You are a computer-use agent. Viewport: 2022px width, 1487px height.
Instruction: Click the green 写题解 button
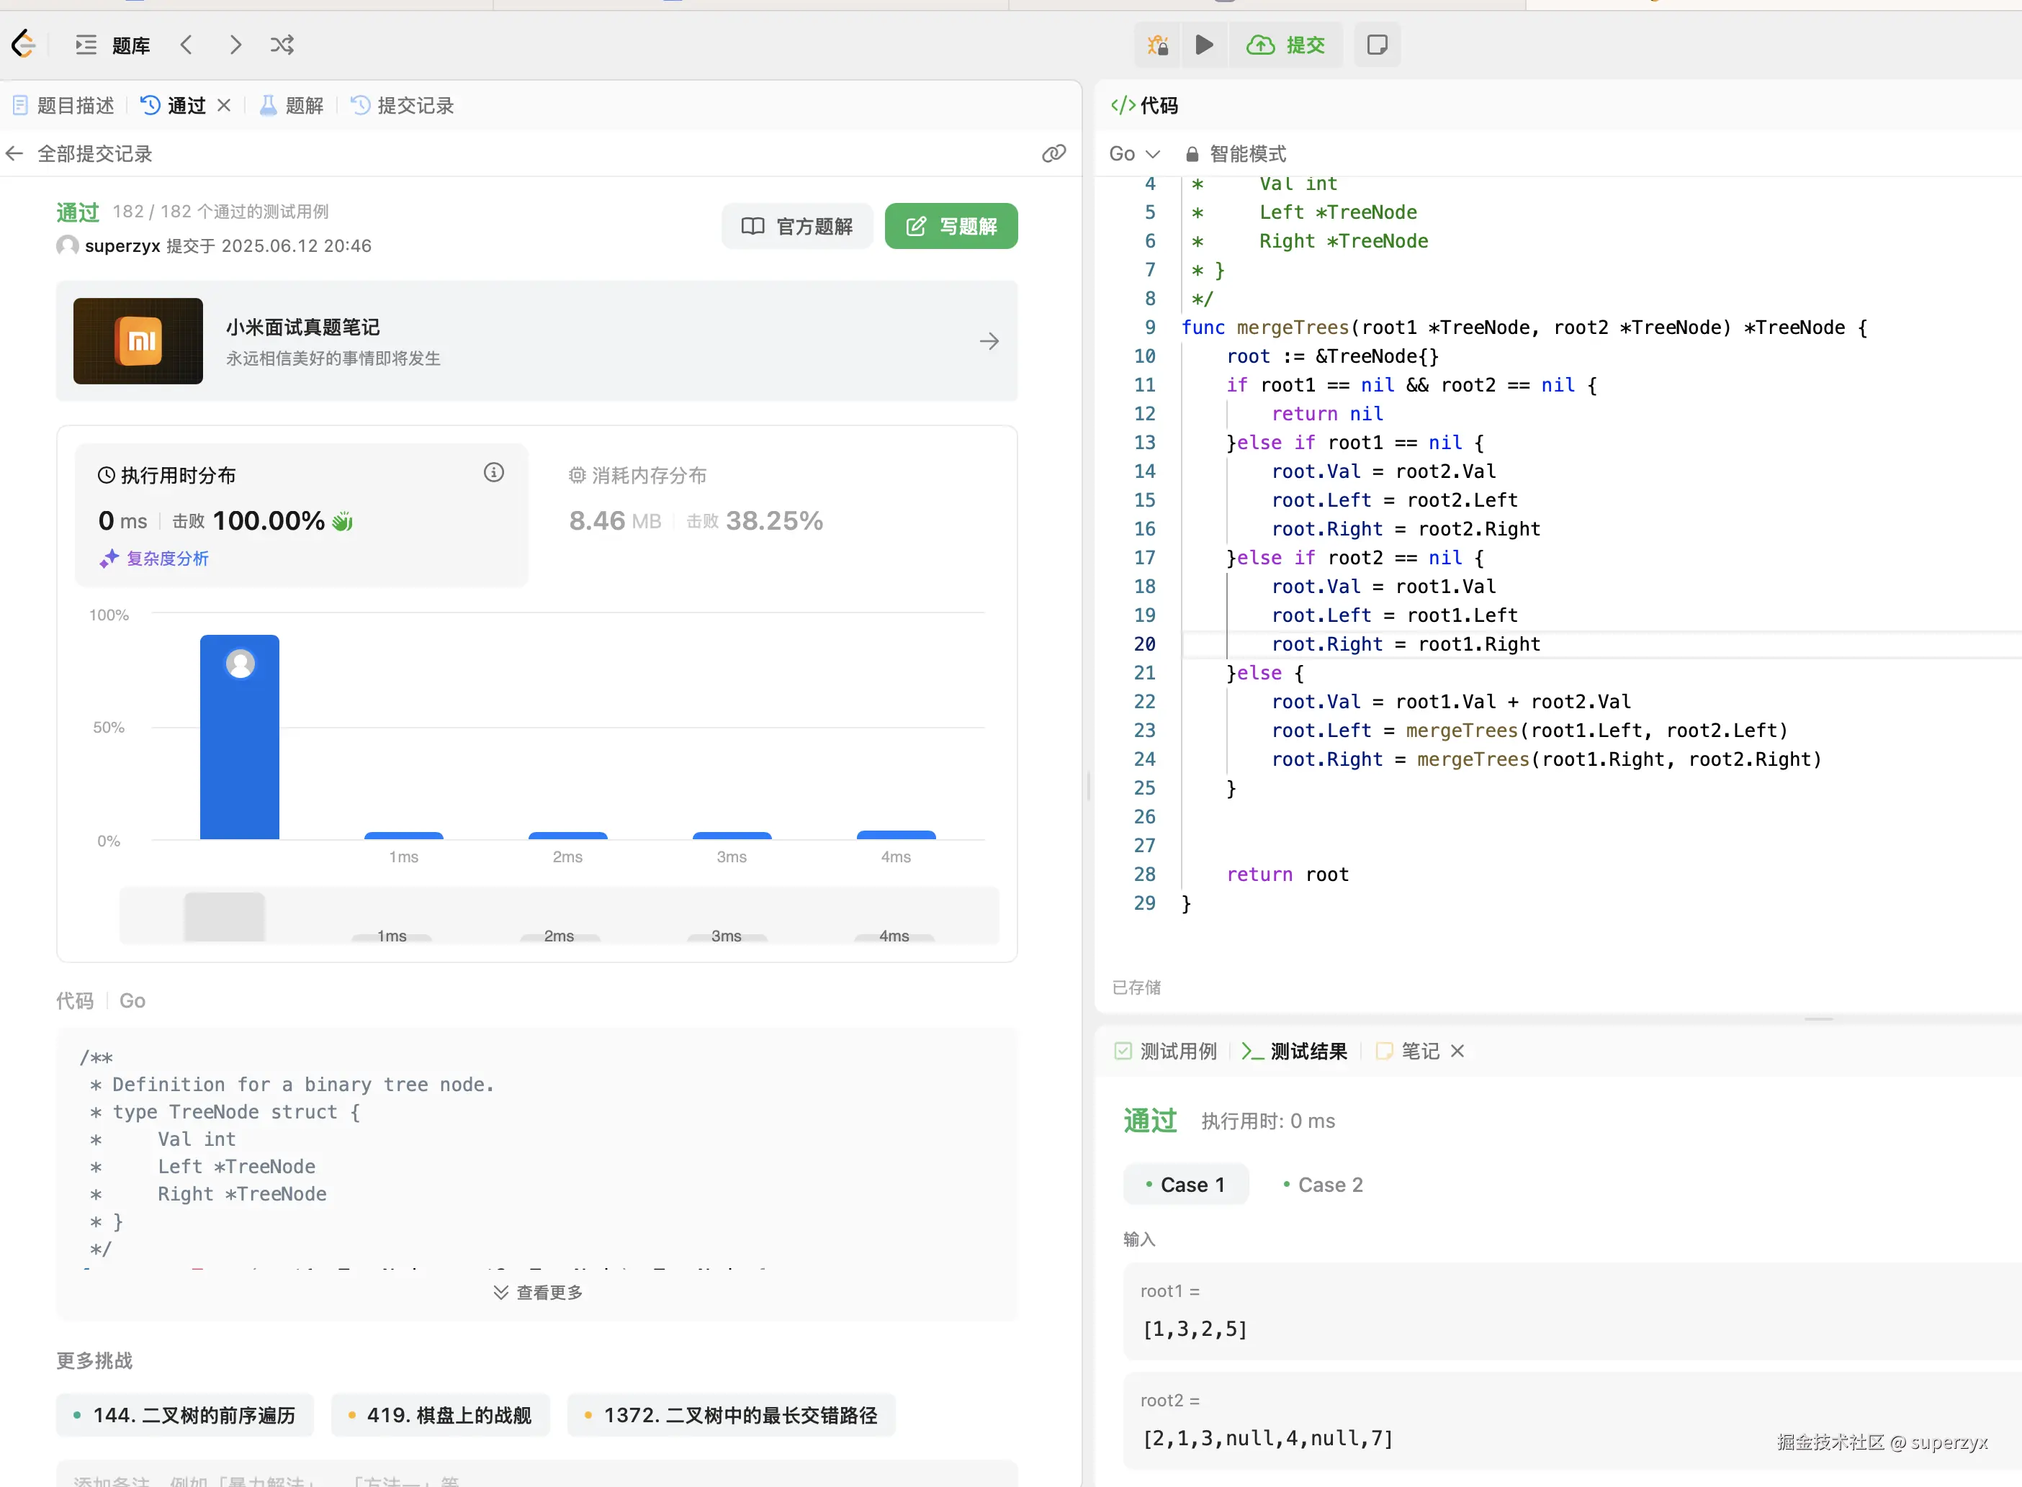pyautogui.click(x=951, y=226)
